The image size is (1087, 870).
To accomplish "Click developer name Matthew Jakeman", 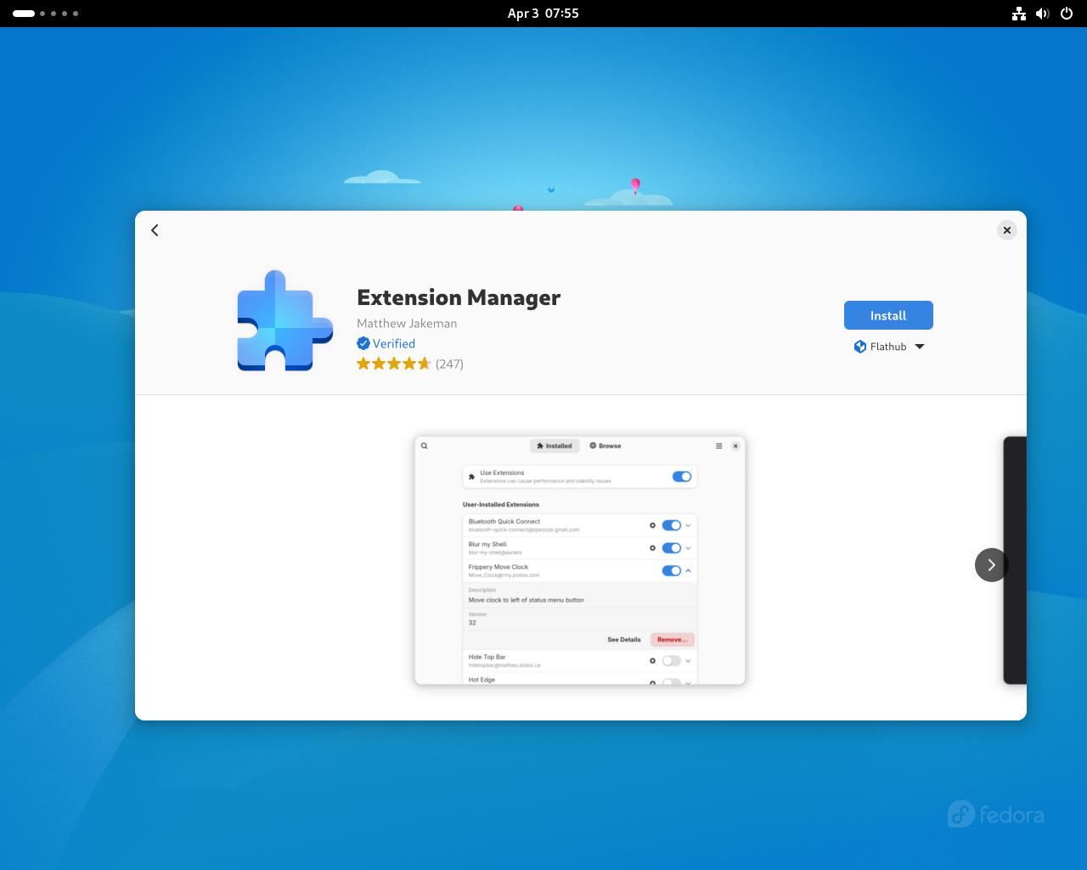I will 407,324.
